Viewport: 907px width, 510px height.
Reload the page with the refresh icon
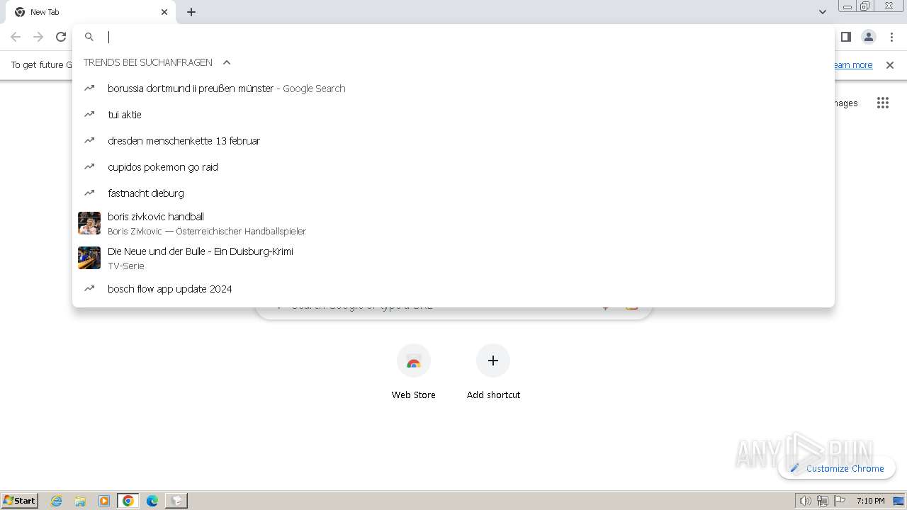click(61, 37)
